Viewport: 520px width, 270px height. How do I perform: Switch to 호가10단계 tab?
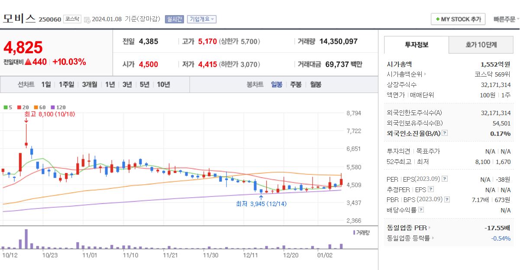click(481, 45)
